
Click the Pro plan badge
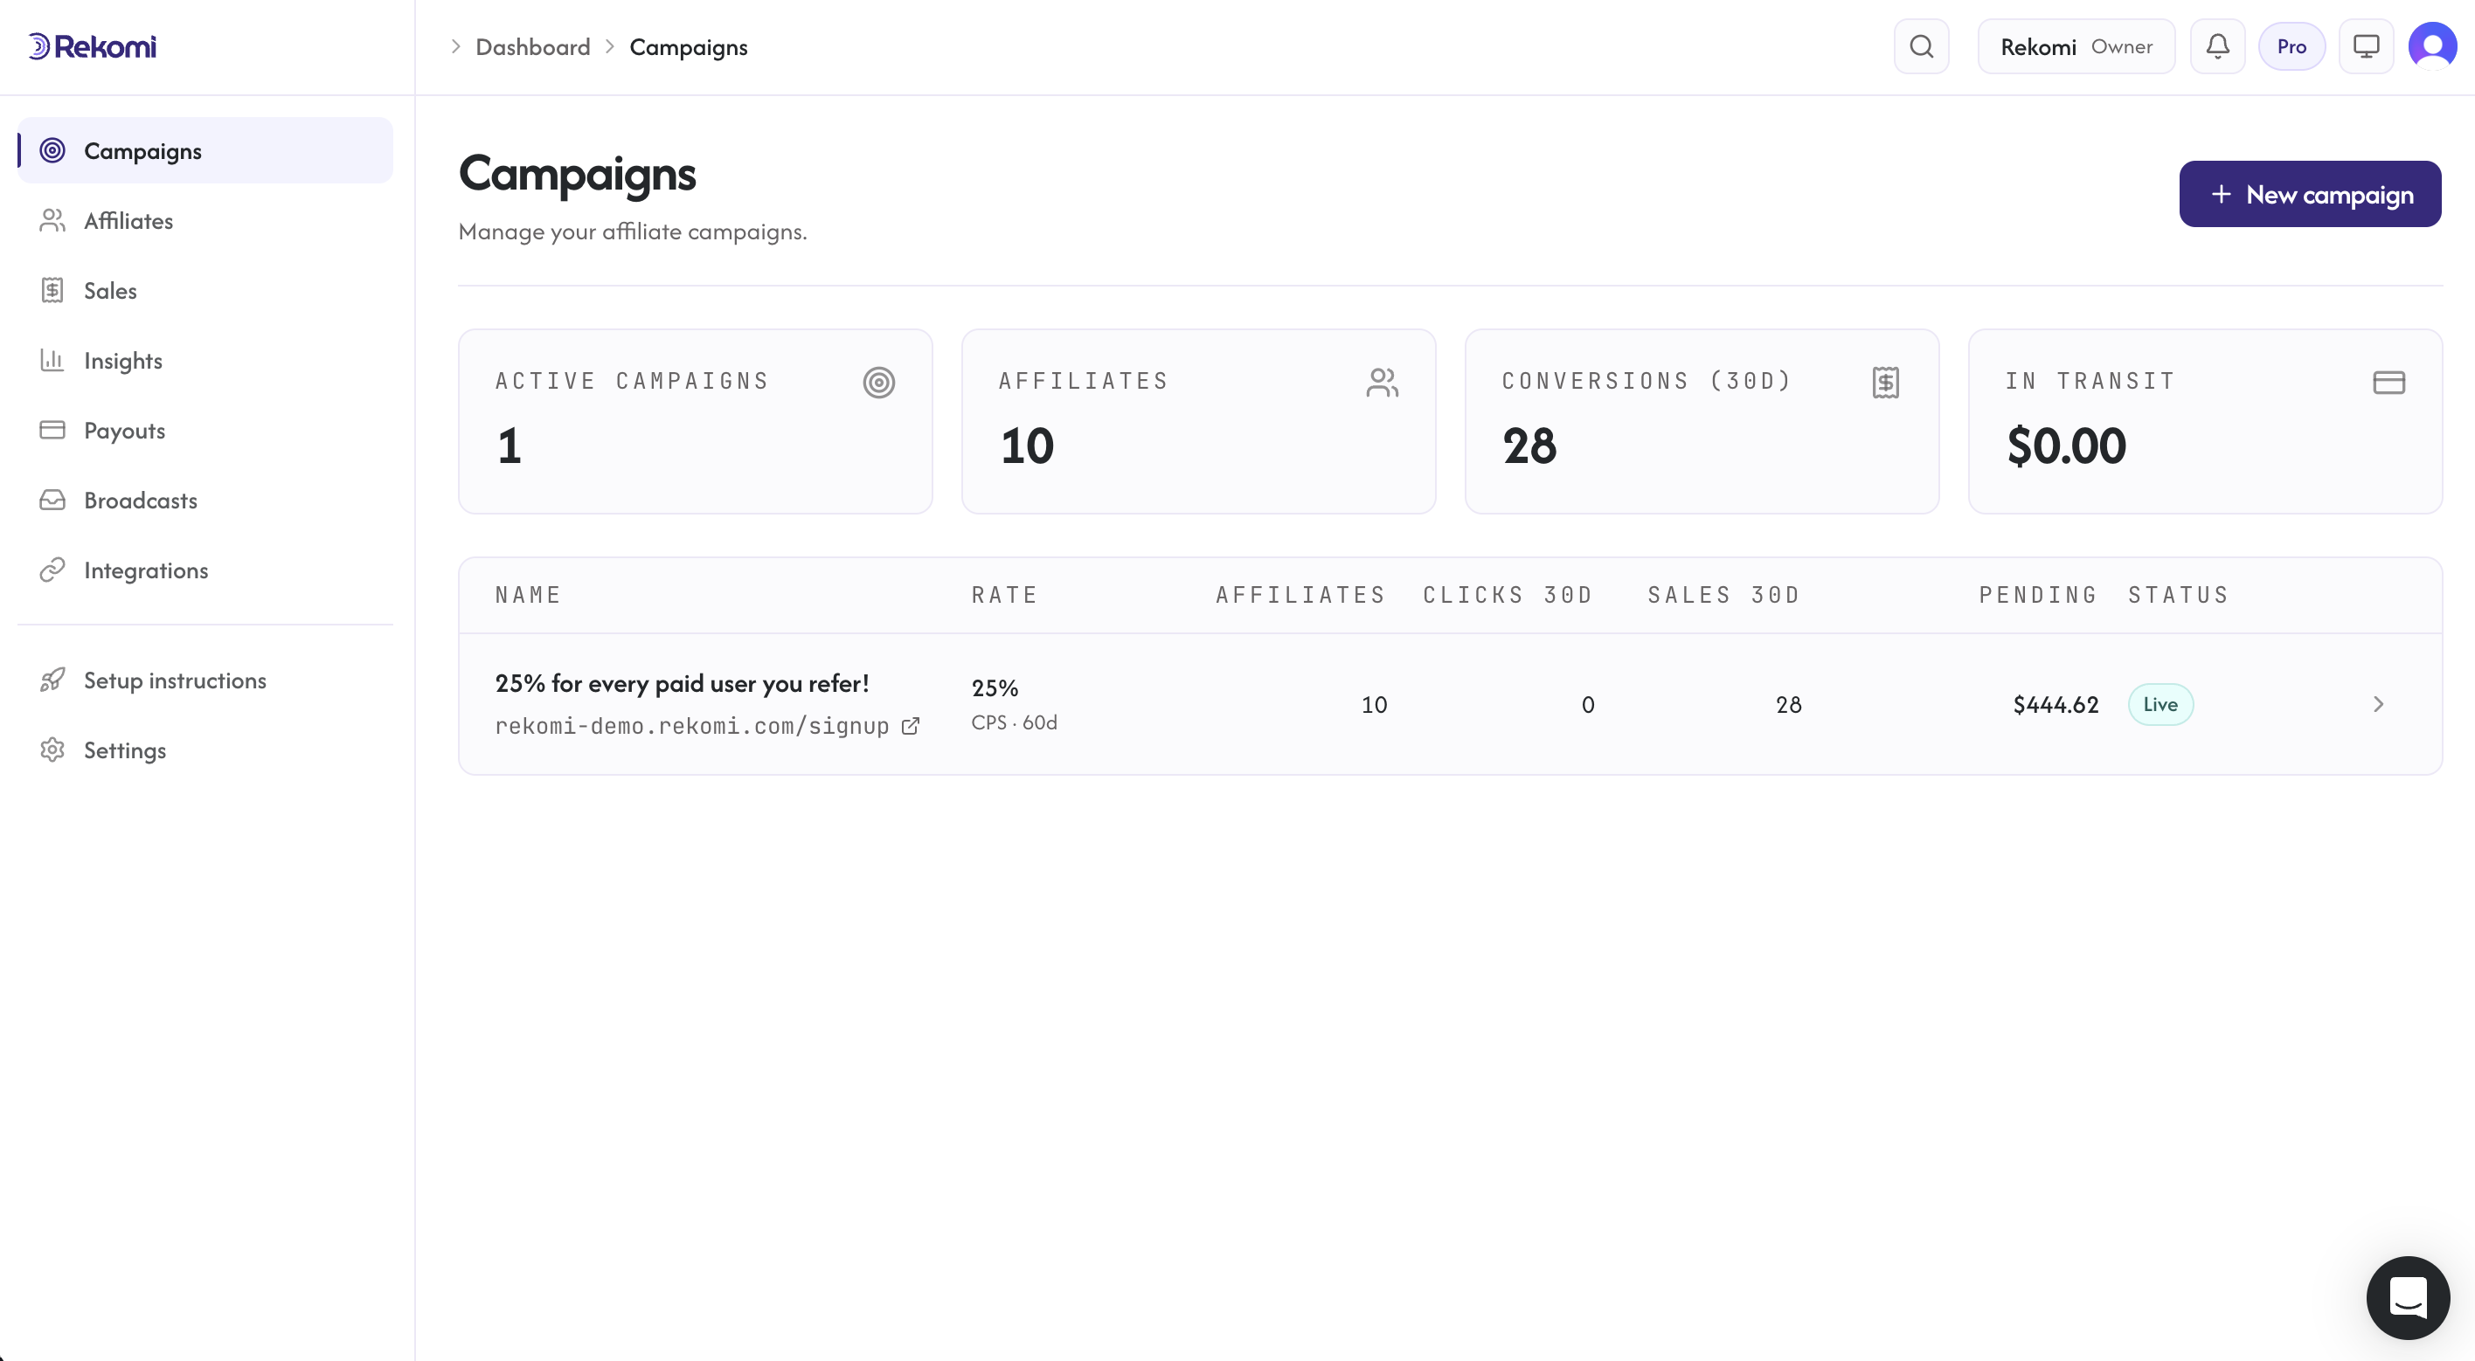click(x=2291, y=46)
